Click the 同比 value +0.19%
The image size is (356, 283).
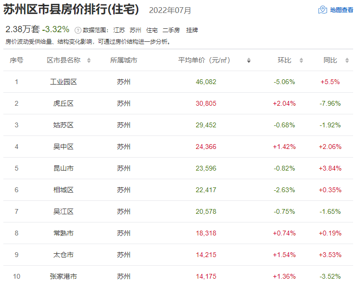click(x=330, y=233)
